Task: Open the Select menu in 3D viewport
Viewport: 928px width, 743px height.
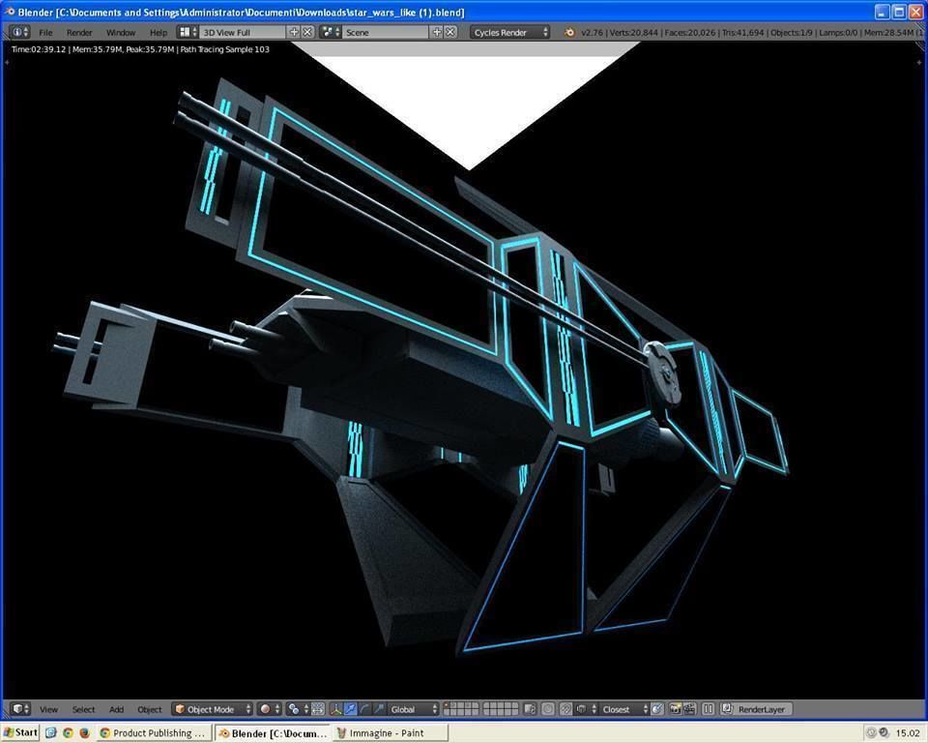Action: pyautogui.click(x=83, y=709)
